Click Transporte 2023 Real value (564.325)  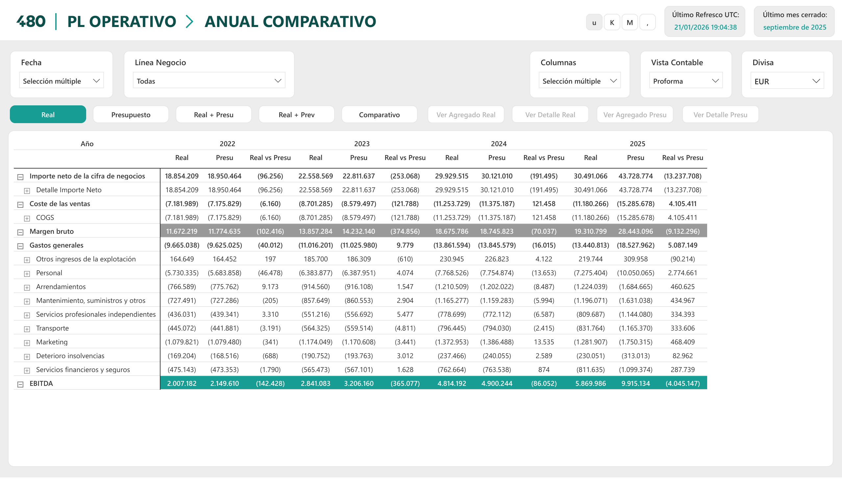pyautogui.click(x=315, y=328)
